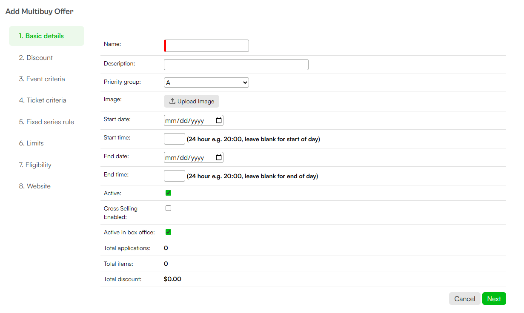
Task: Toggle the Active in box office checkbox
Action: pyautogui.click(x=168, y=232)
